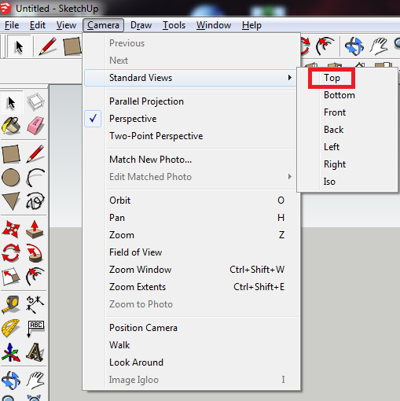Image resolution: width=400 pixels, height=401 pixels.
Task: Open the View menu
Action: pos(66,25)
